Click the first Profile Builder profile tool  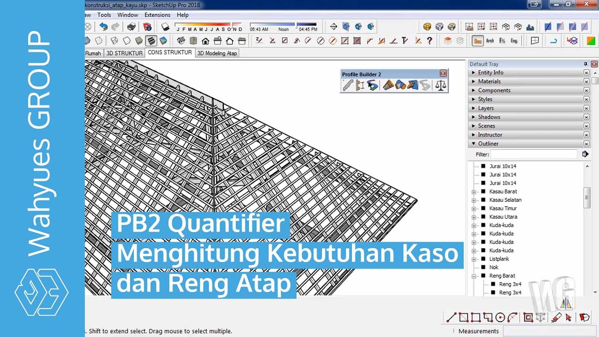(x=348, y=85)
